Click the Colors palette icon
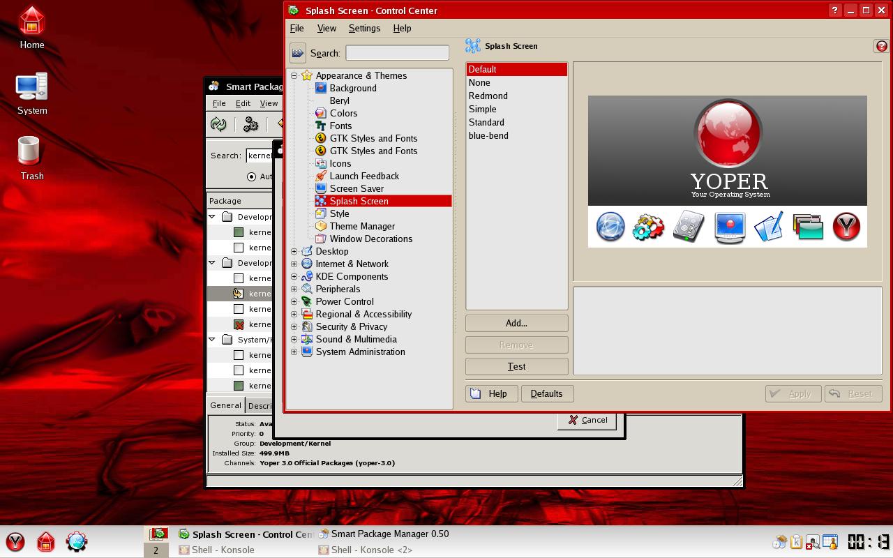Viewport: 893px width, 558px height. 321,113
